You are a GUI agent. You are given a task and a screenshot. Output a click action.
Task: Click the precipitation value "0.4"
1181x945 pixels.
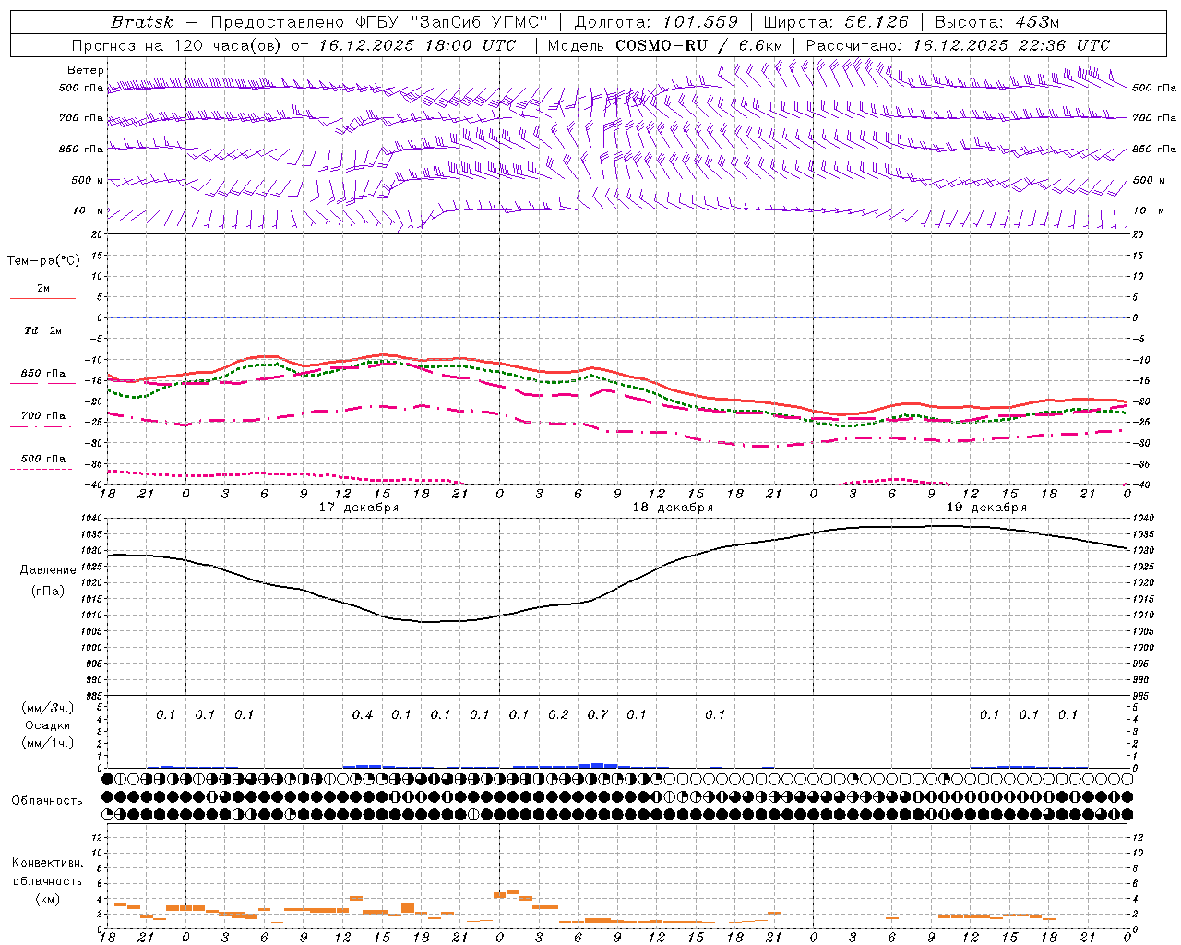pos(363,715)
